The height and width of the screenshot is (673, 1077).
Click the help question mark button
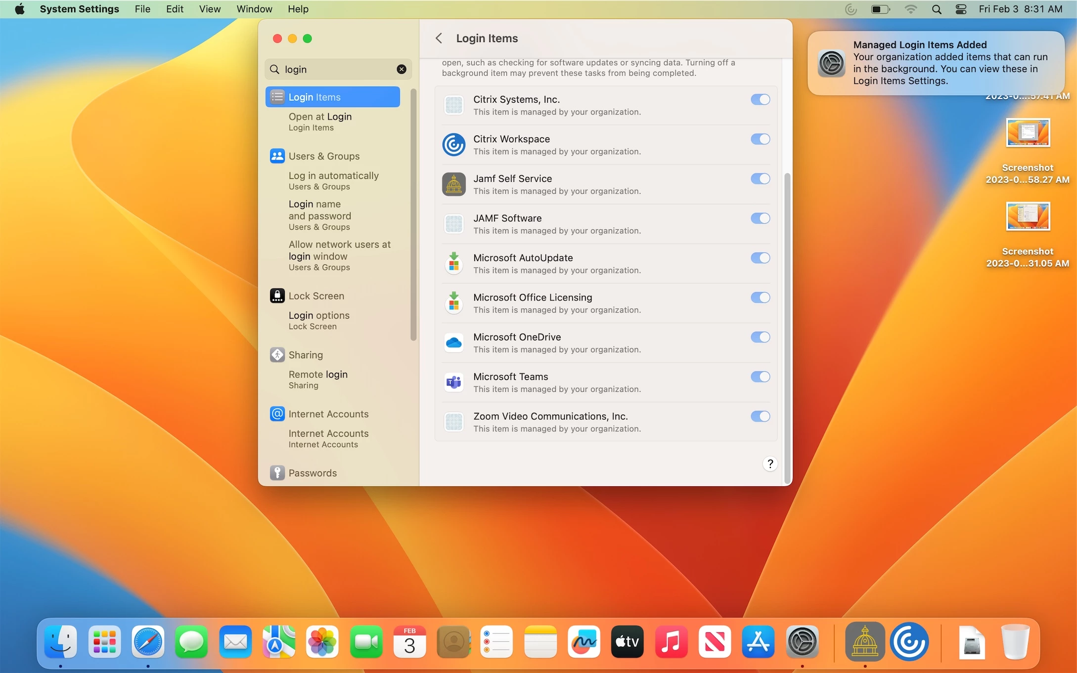(x=769, y=464)
